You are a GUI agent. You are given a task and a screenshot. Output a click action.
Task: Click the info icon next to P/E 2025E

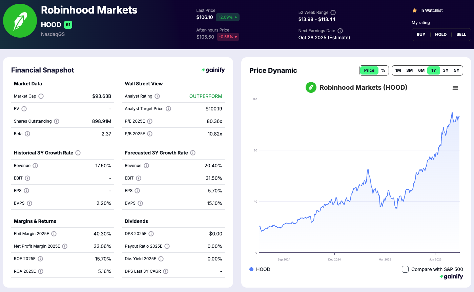pyautogui.click(x=150, y=121)
